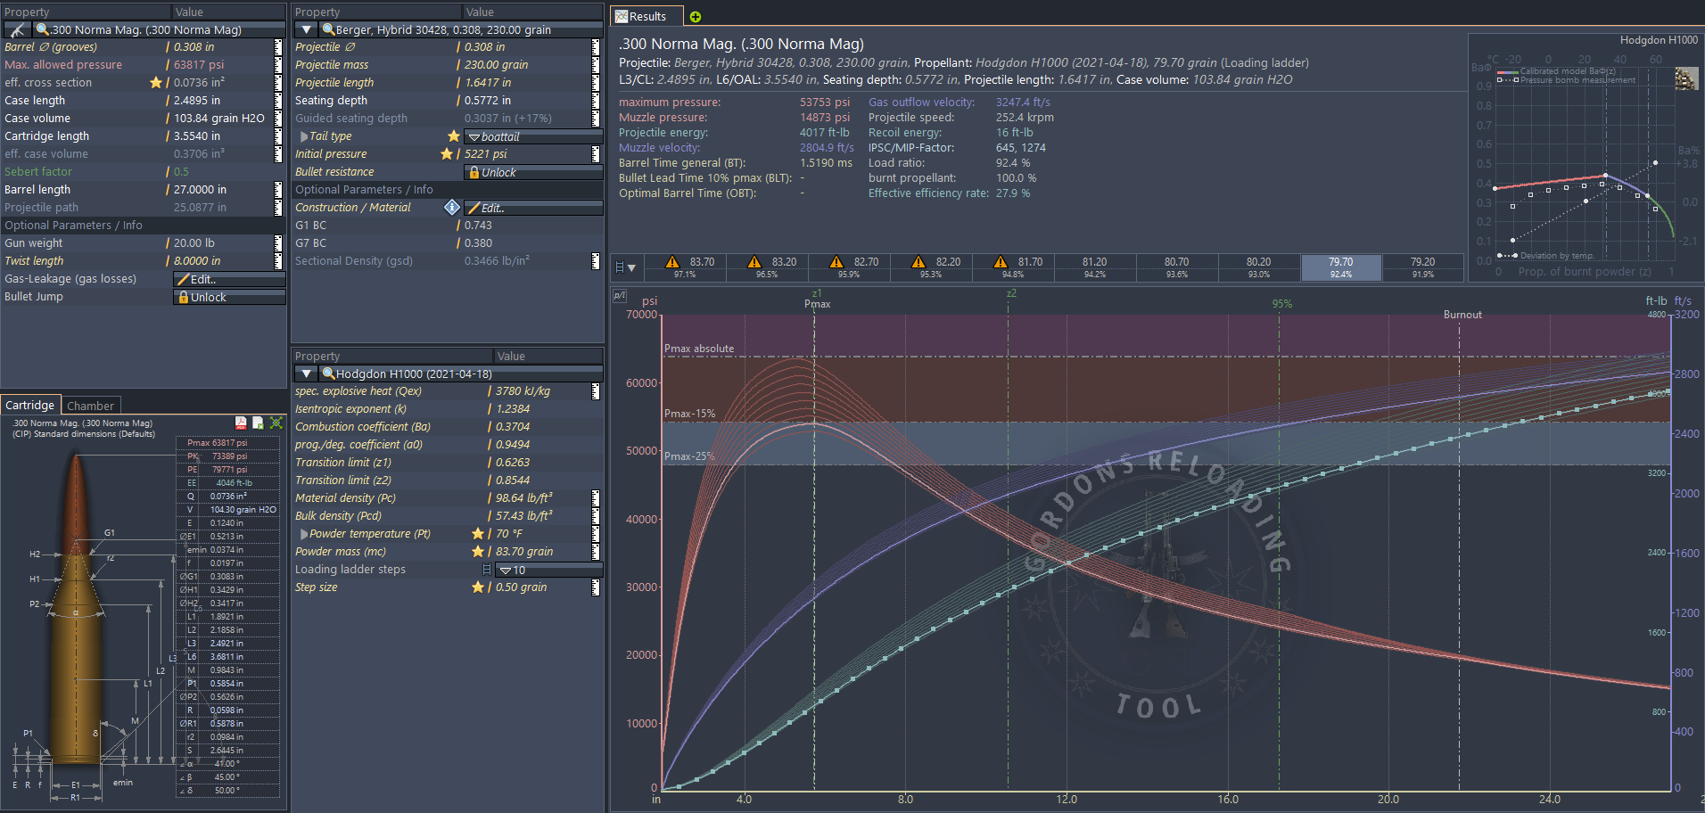Image resolution: width=1705 pixels, height=813 pixels.
Task: Click unit ruler icon for Powder mass
Action: [596, 552]
